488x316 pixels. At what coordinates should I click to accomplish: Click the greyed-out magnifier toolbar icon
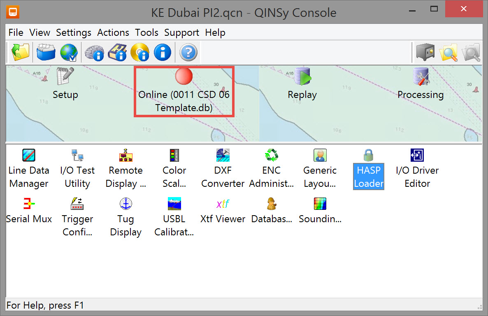pos(471,52)
